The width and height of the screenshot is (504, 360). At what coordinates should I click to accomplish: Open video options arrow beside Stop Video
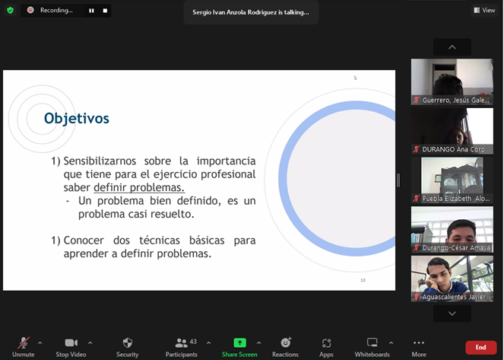click(x=90, y=343)
